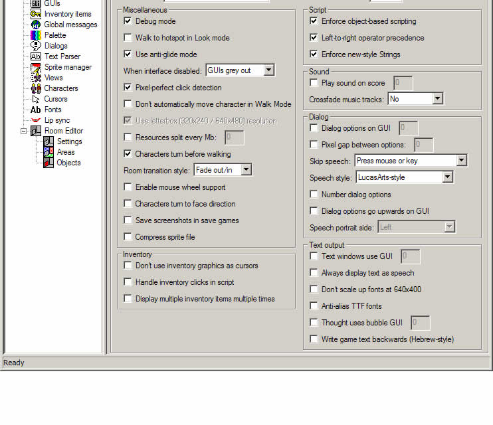This screenshot has width=493, height=425.
Task: Click Resources split every Mb number field
Action: point(235,137)
